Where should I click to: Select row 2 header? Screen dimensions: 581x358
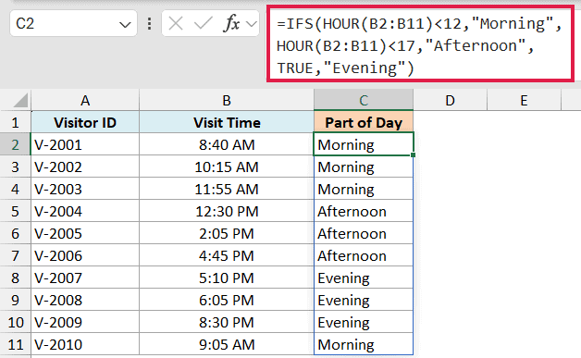coord(15,144)
